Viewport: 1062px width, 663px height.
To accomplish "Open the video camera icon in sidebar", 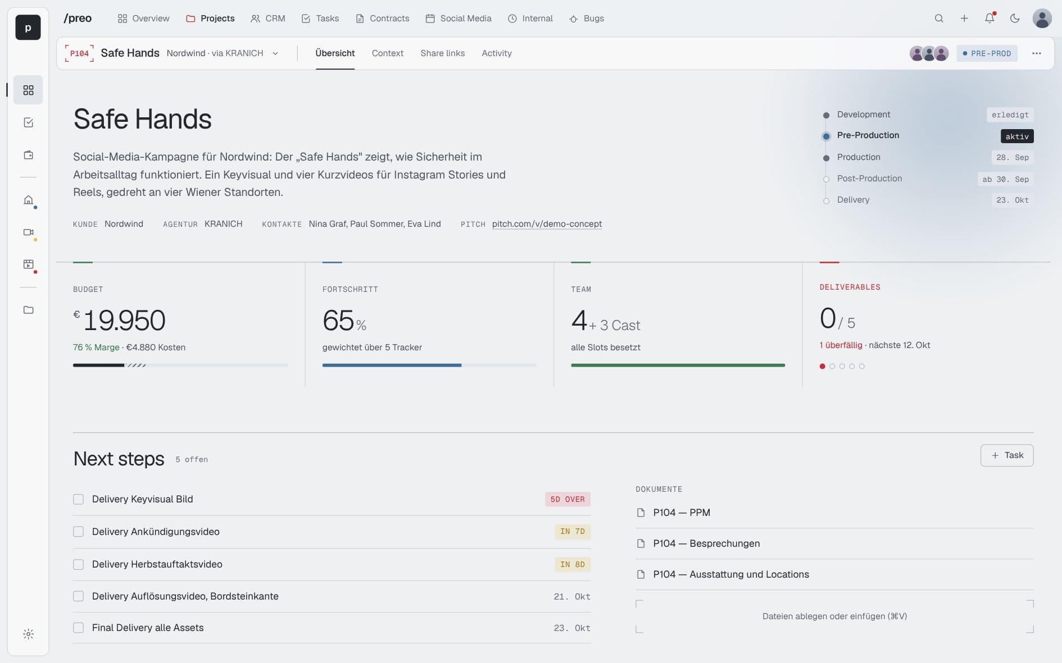I will click(28, 232).
